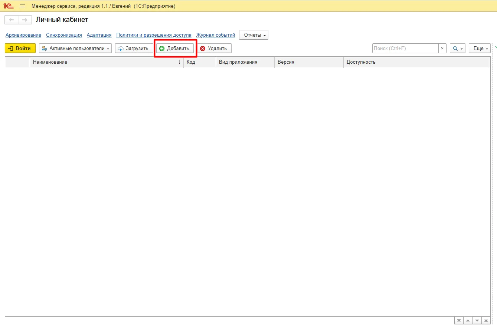Click the 1C logo icon
497x327 pixels.
[x=9, y=6]
